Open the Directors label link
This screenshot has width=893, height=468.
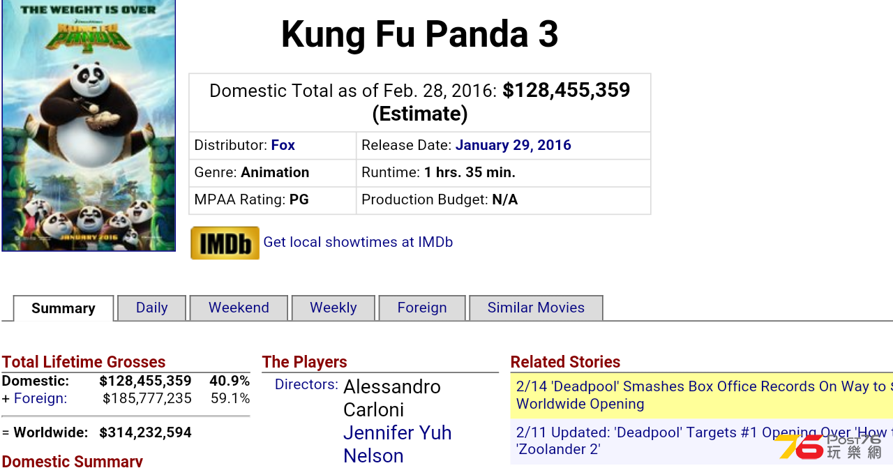point(306,384)
